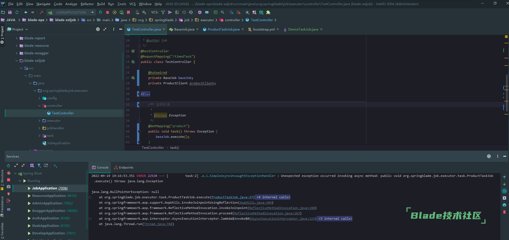The height and width of the screenshot is (240, 509).
Task: Build project with the hammer icon
Action: click(x=42, y=12)
